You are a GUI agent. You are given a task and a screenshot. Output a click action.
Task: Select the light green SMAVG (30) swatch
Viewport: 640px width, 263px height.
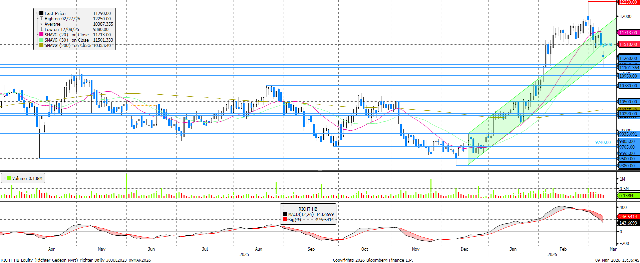pos(41,40)
